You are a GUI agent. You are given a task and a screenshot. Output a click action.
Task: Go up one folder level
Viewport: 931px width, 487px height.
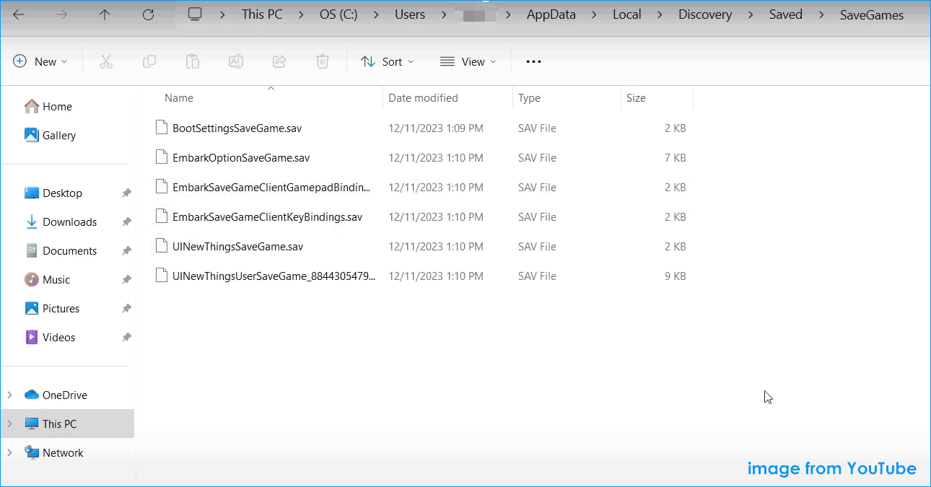click(105, 14)
